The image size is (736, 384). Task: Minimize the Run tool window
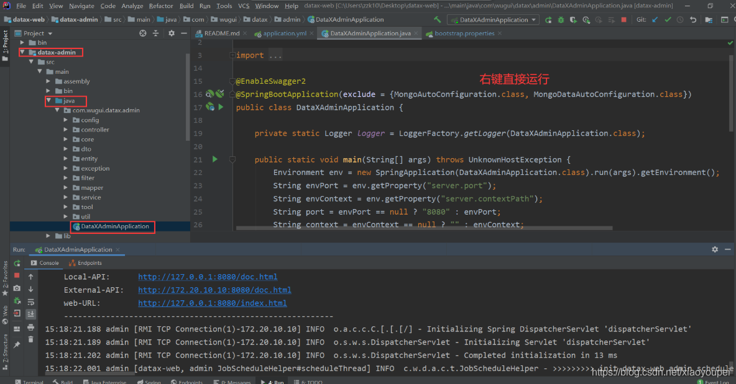727,249
